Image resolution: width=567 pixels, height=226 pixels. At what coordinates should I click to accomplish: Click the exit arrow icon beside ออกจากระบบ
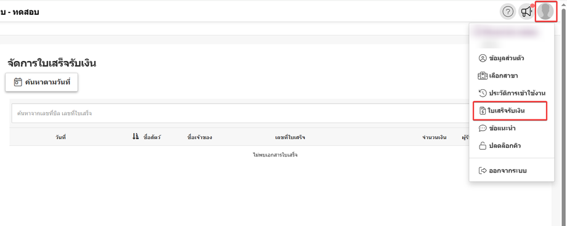[483, 171]
